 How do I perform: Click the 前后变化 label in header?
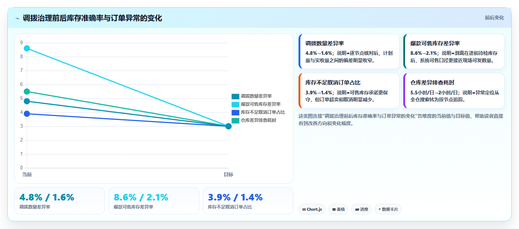(494, 18)
